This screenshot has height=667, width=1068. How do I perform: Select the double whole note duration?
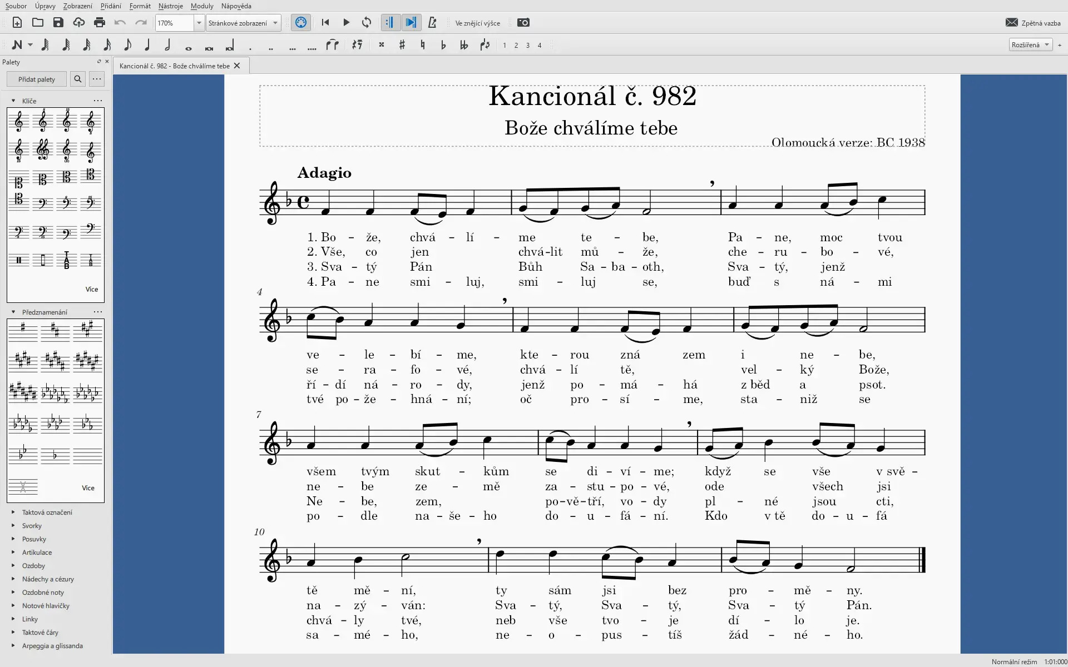pyautogui.click(x=209, y=48)
